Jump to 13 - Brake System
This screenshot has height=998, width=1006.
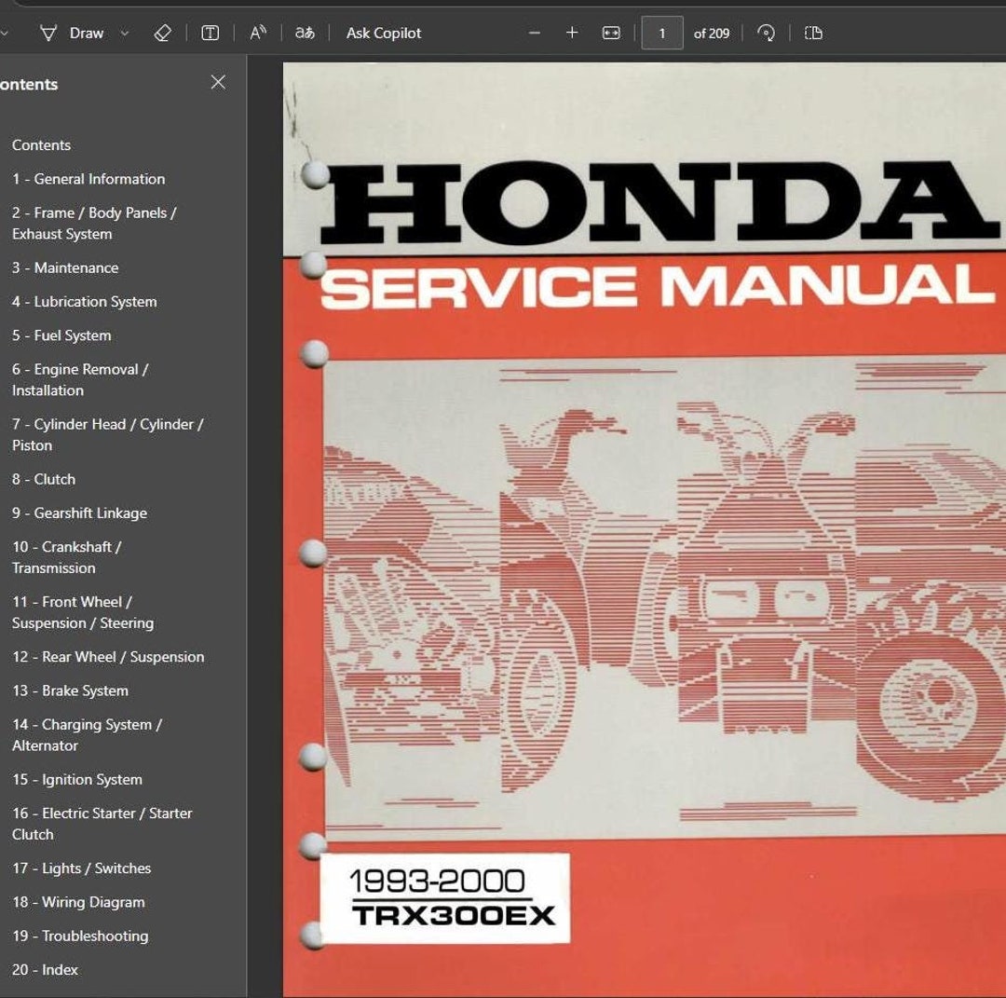(71, 691)
